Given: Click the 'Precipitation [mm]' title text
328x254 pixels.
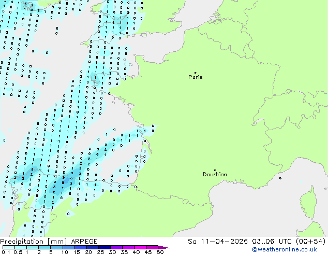Looking at the screenshot, I should click(34, 242).
